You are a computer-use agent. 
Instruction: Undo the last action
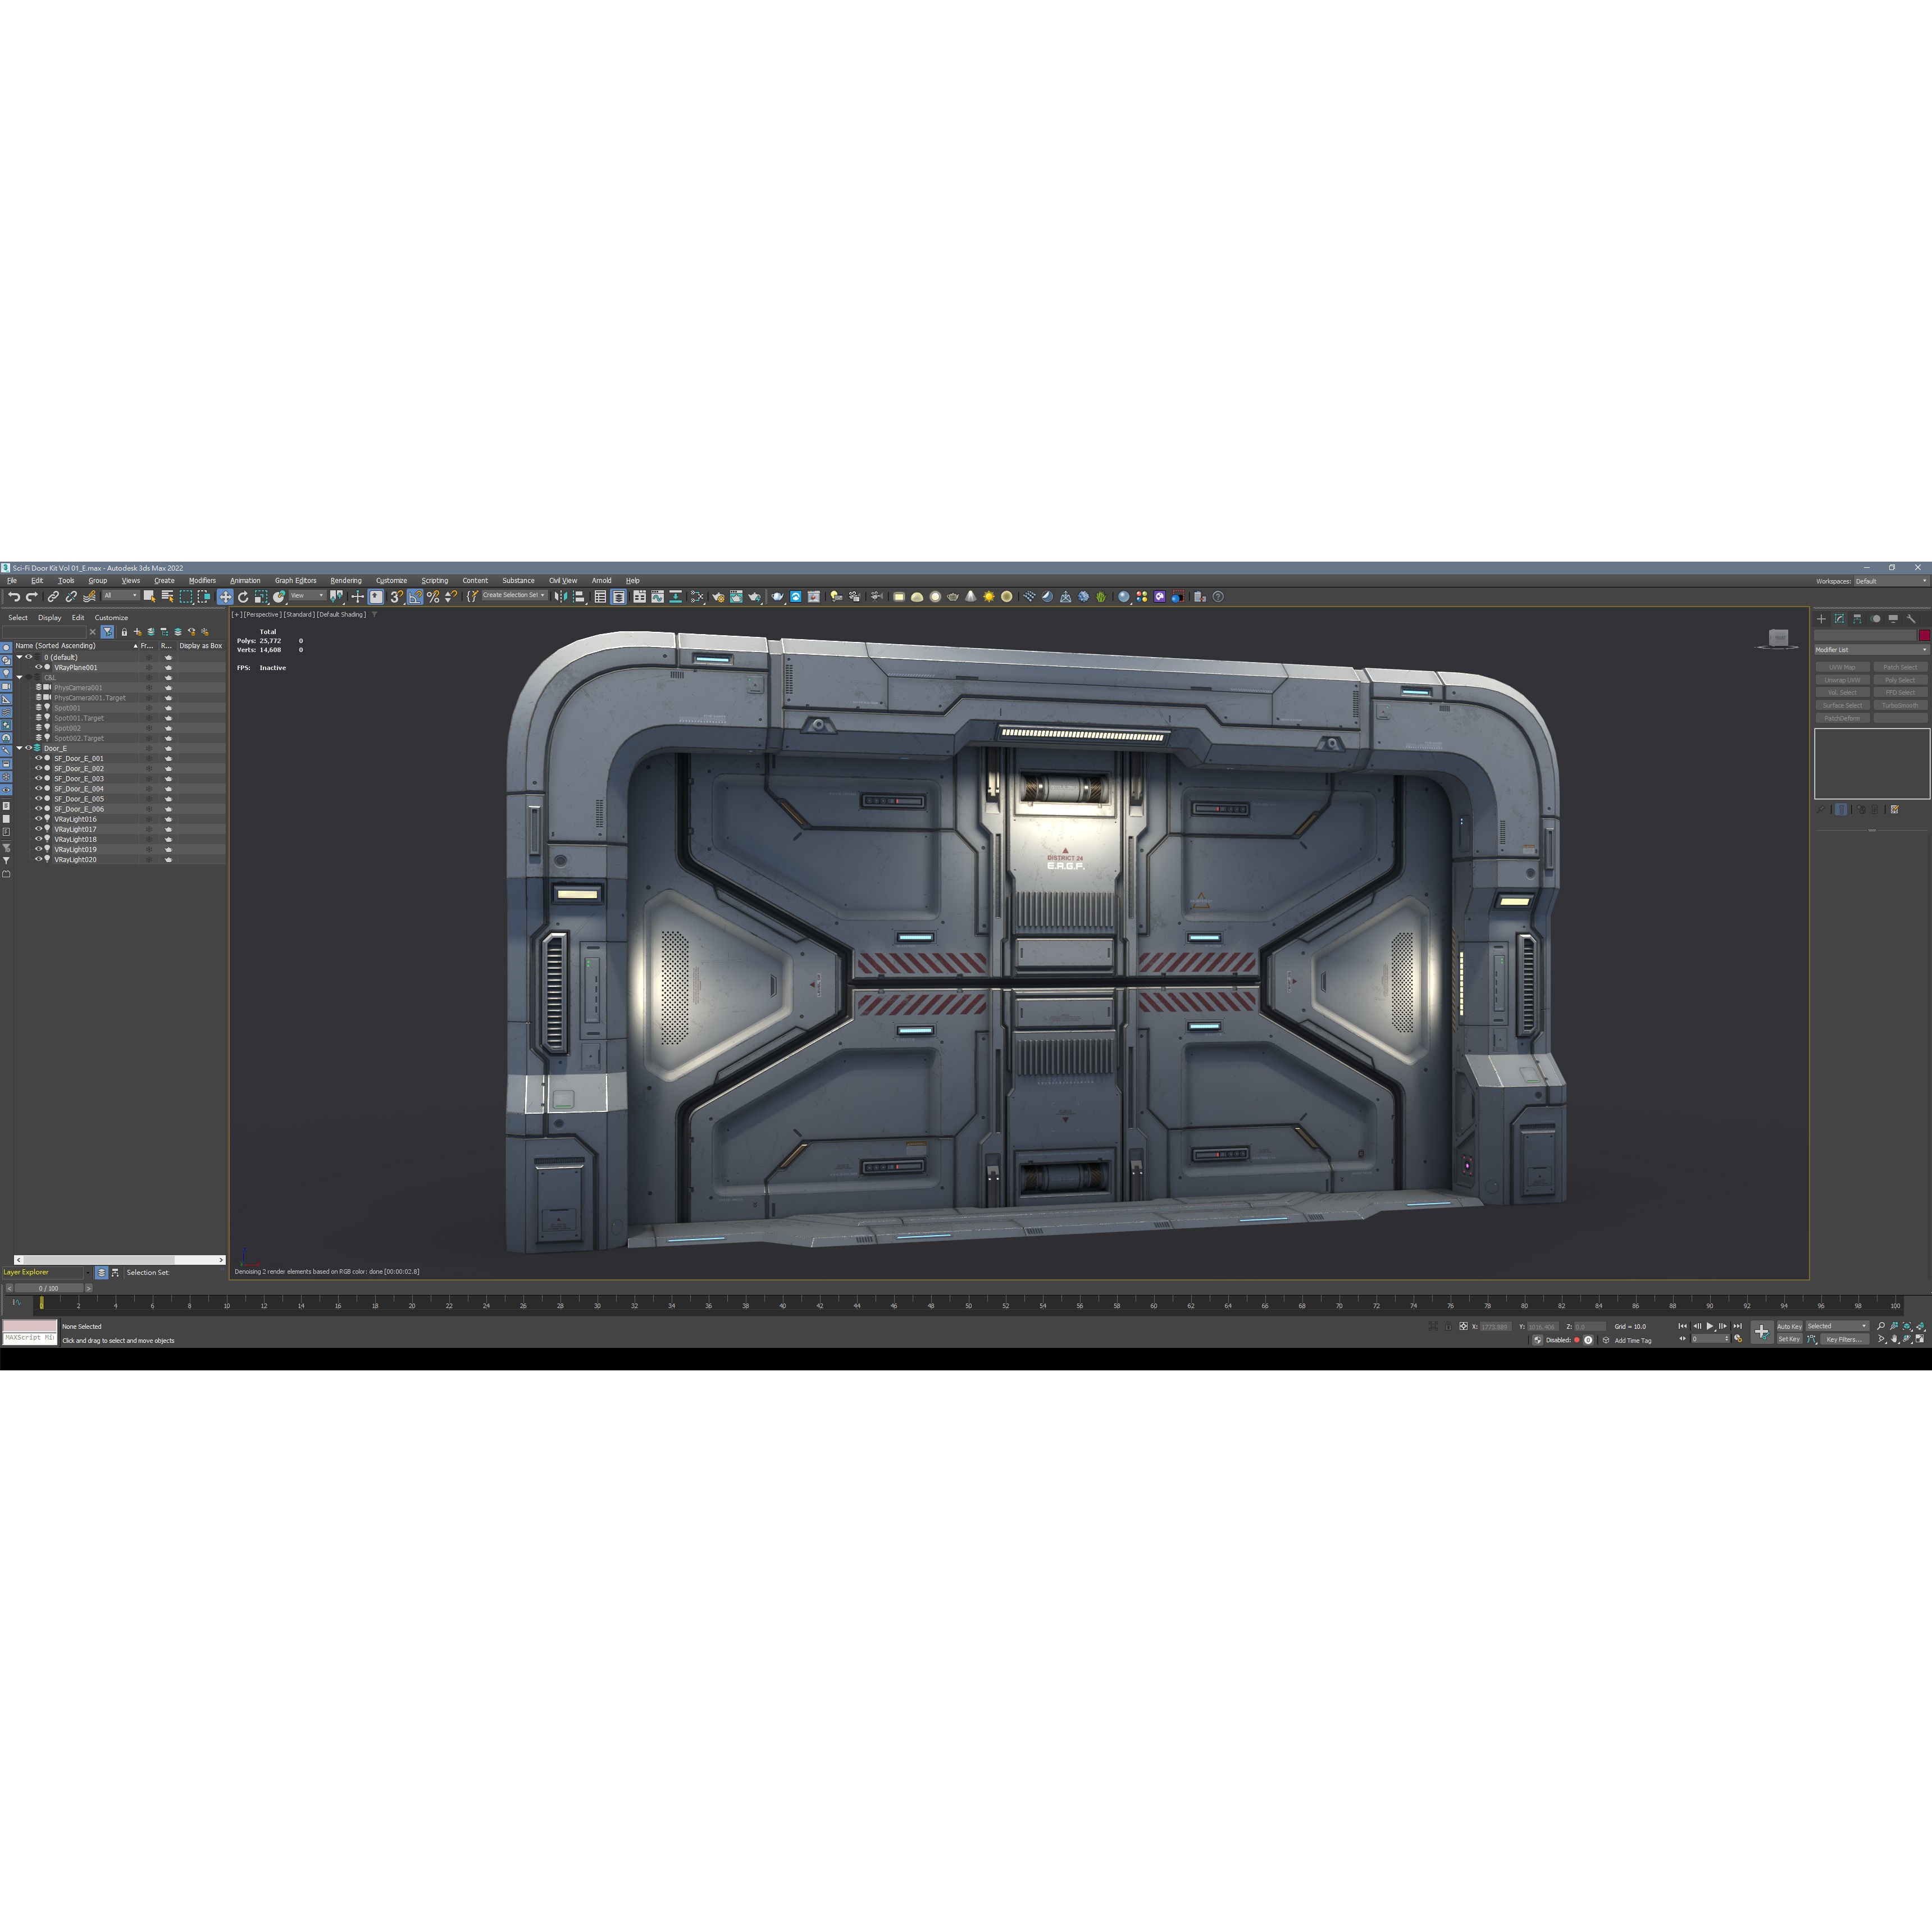tap(14, 597)
